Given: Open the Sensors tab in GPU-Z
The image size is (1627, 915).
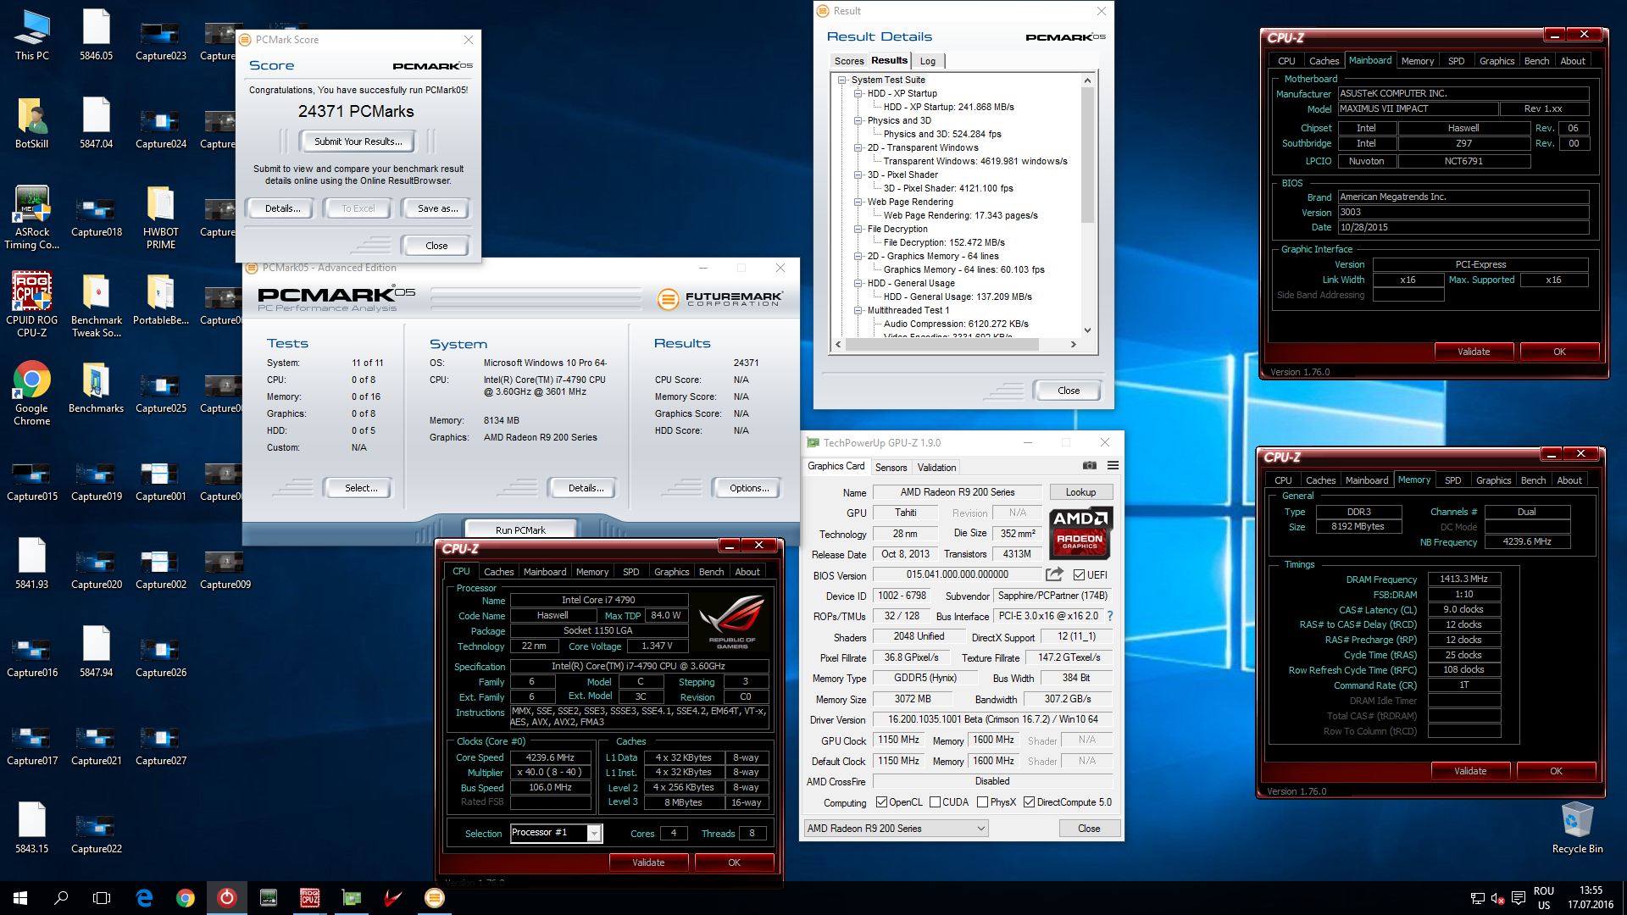Looking at the screenshot, I should point(891,468).
